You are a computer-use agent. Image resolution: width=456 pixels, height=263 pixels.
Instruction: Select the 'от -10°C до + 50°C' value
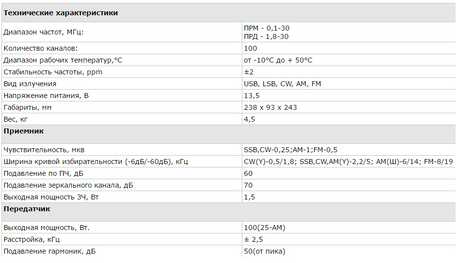coord(278,60)
